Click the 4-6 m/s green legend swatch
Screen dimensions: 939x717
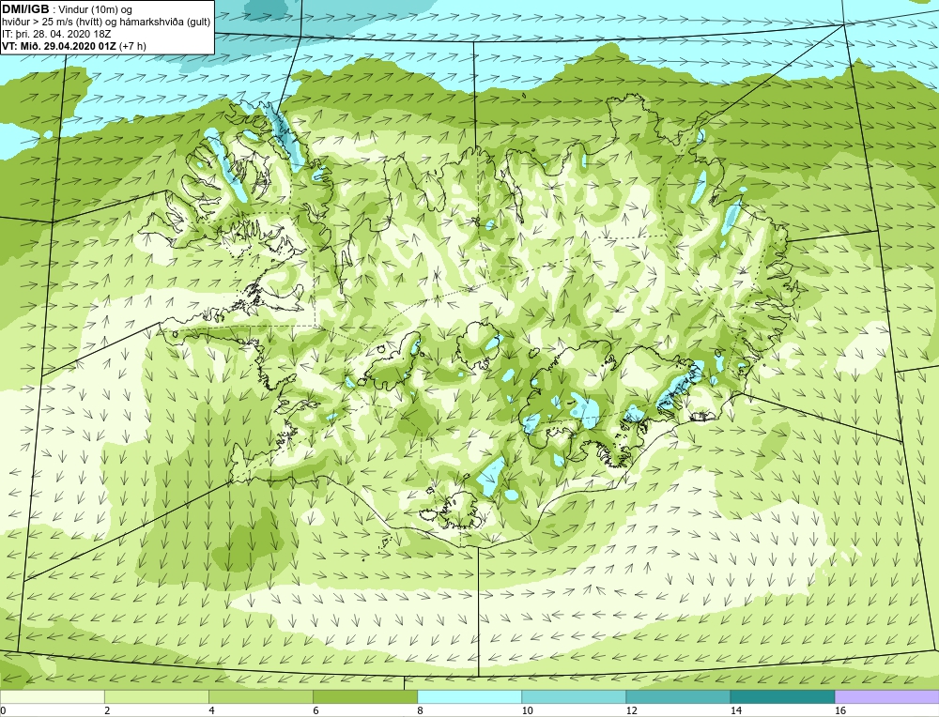point(260,696)
